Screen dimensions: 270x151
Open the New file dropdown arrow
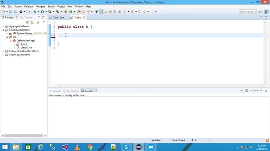[7, 12]
